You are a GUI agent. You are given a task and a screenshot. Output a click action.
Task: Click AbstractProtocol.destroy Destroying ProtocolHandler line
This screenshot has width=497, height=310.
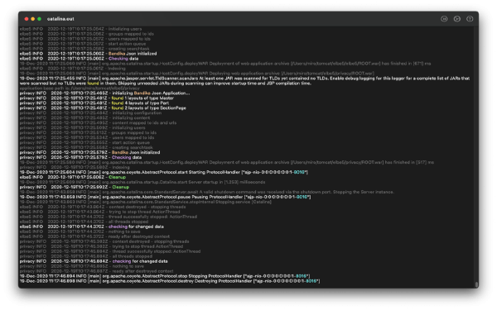[x=170, y=281]
